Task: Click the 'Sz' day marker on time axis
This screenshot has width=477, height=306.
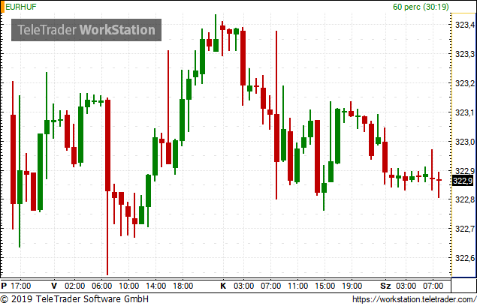Action: [x=385, y=286]
